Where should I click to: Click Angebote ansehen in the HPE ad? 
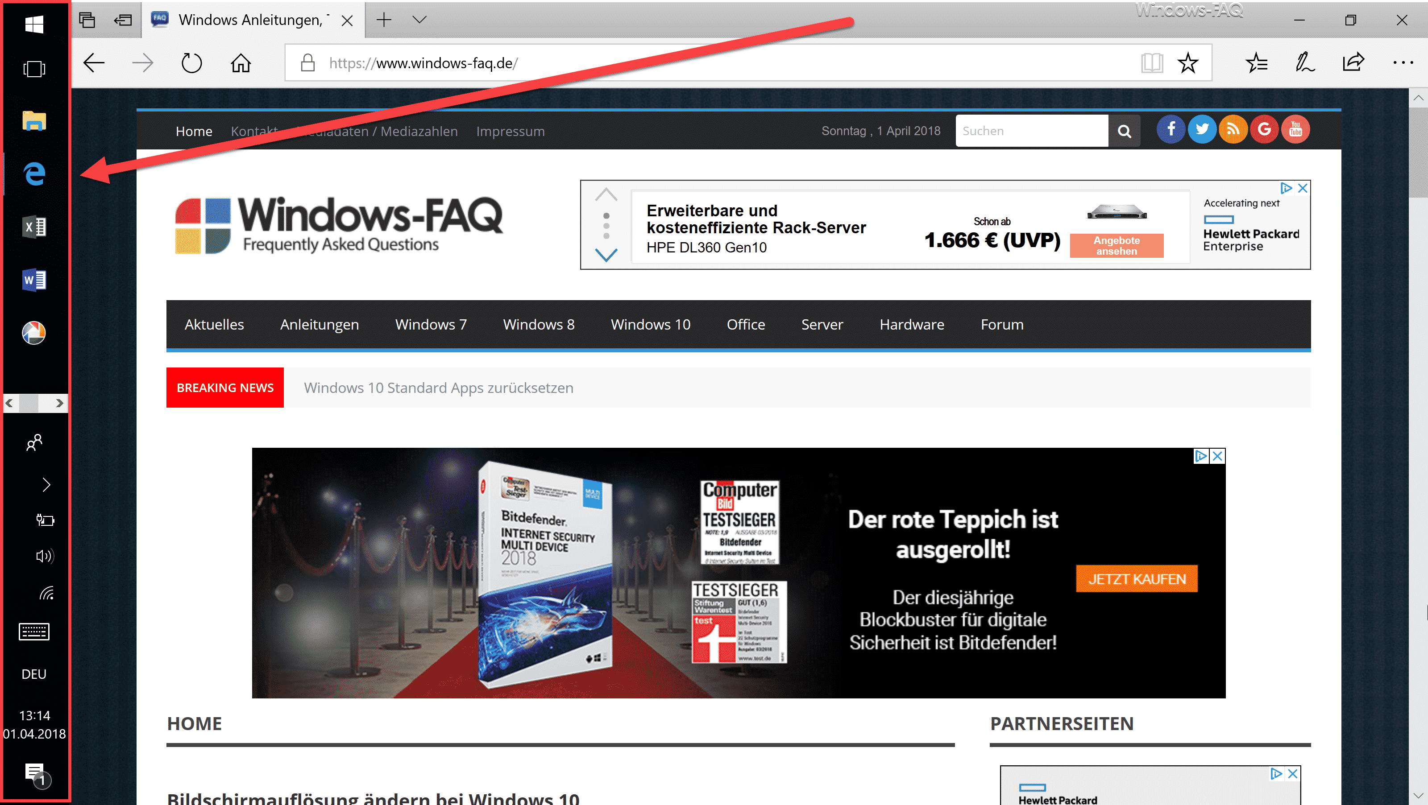(x=1117, y=245)
